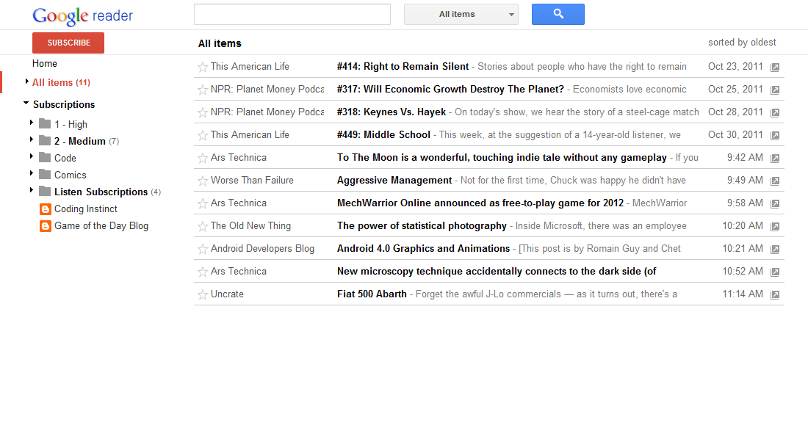Open 'statistical photography' original page icon
The height and width of the screenshot is (428, 808).
click(774, 227)
